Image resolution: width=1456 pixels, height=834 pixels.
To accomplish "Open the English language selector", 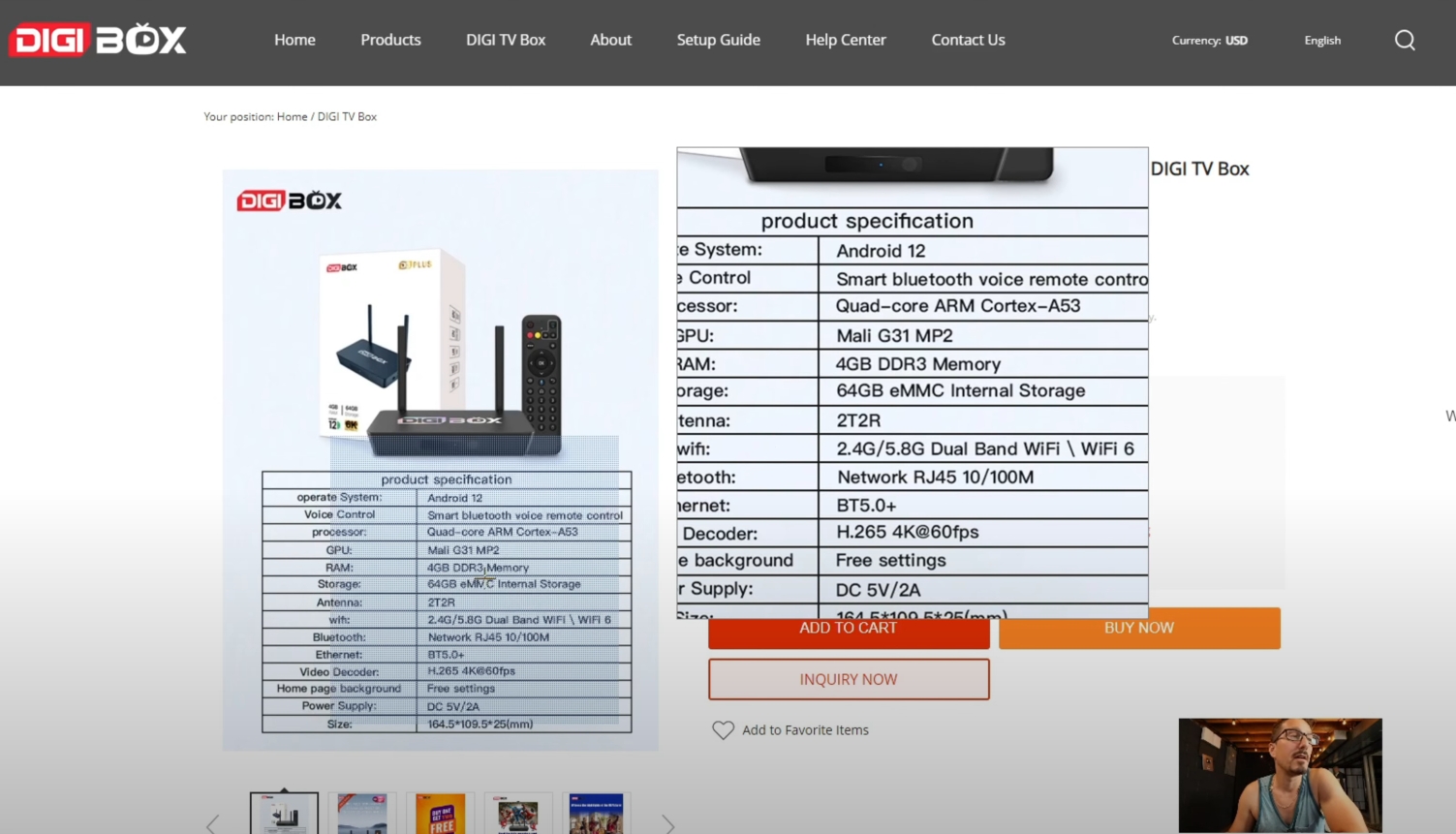I will 1322,41.
